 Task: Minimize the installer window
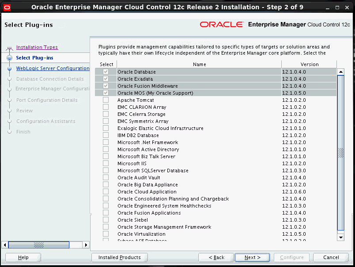point(327,7)
